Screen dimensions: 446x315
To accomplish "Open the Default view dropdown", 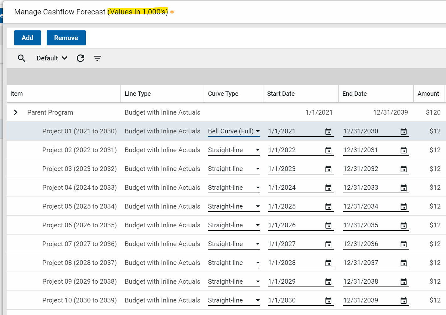I will (52, 58).
